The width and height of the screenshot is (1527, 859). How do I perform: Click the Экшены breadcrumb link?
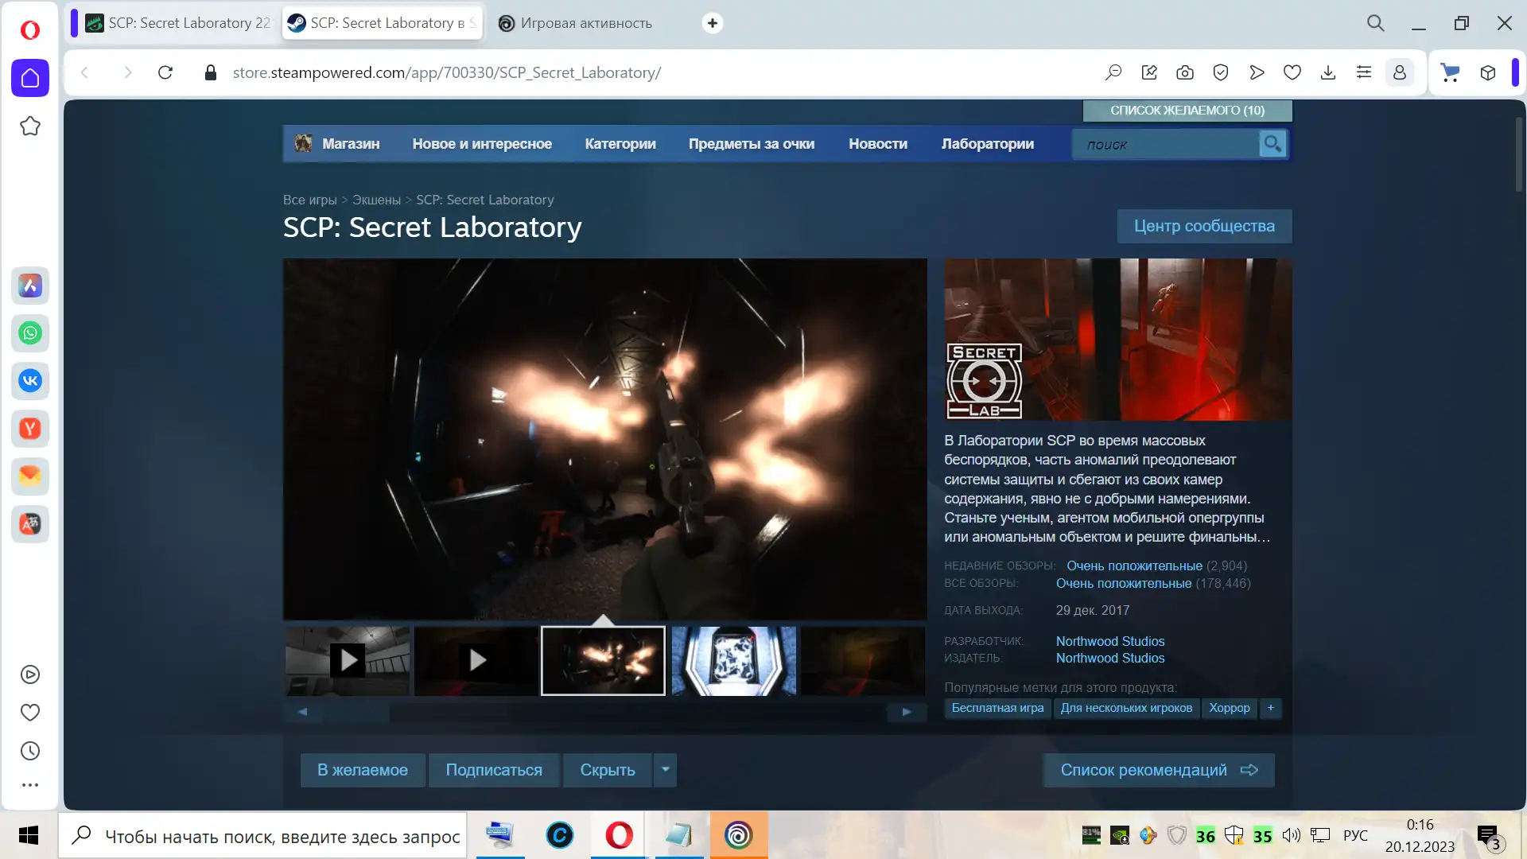point(376,200)
